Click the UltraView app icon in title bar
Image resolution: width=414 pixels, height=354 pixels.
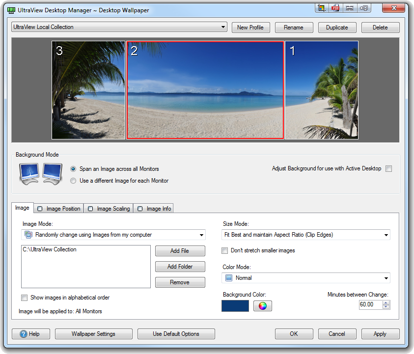(x=11, y=10)
